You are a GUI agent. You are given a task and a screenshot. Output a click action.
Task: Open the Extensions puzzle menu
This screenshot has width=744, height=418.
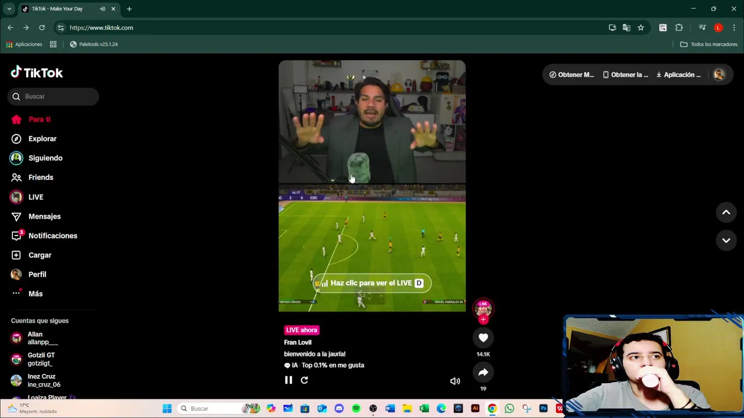pos(679,27)
